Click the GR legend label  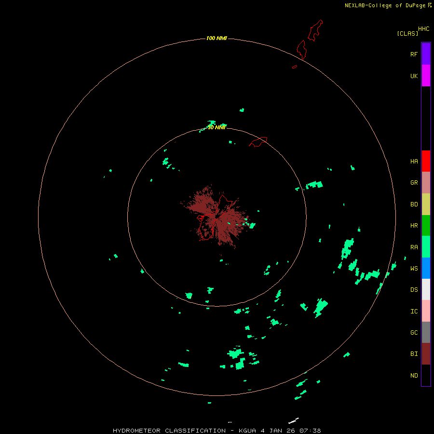414,183
